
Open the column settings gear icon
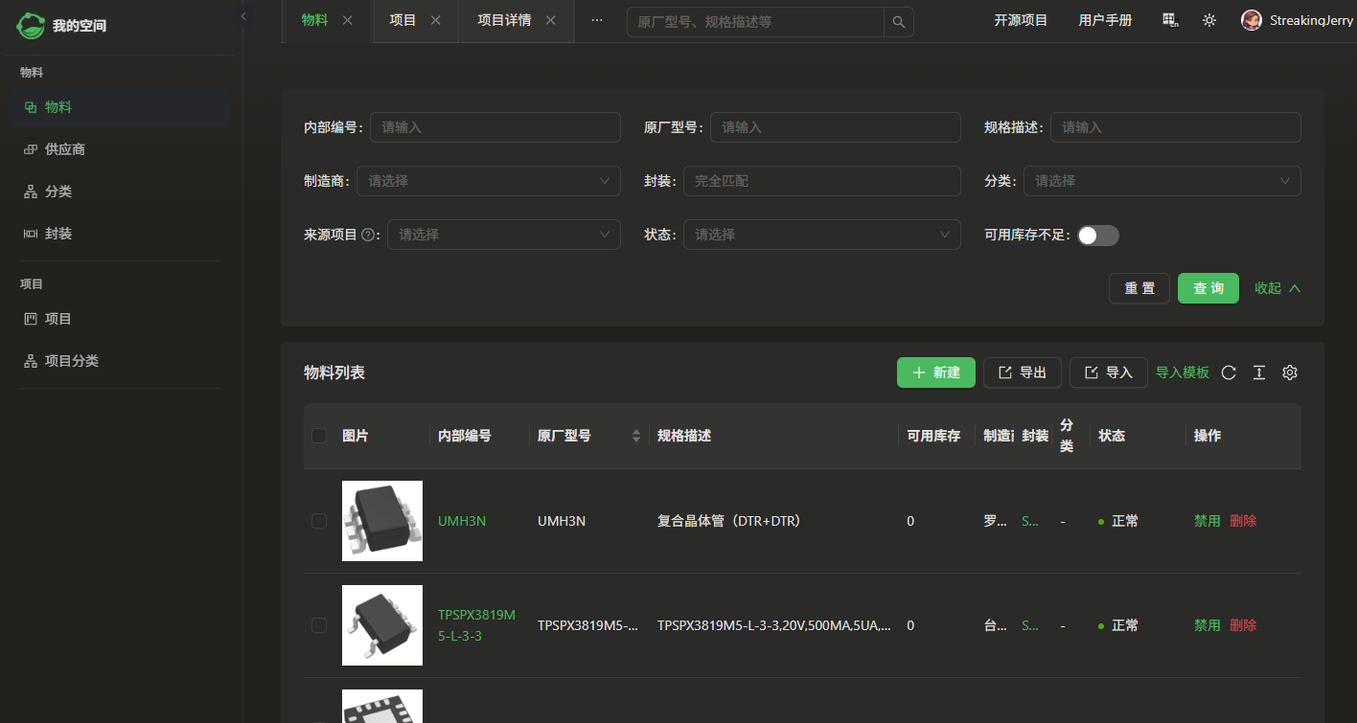click(1290, 373)
